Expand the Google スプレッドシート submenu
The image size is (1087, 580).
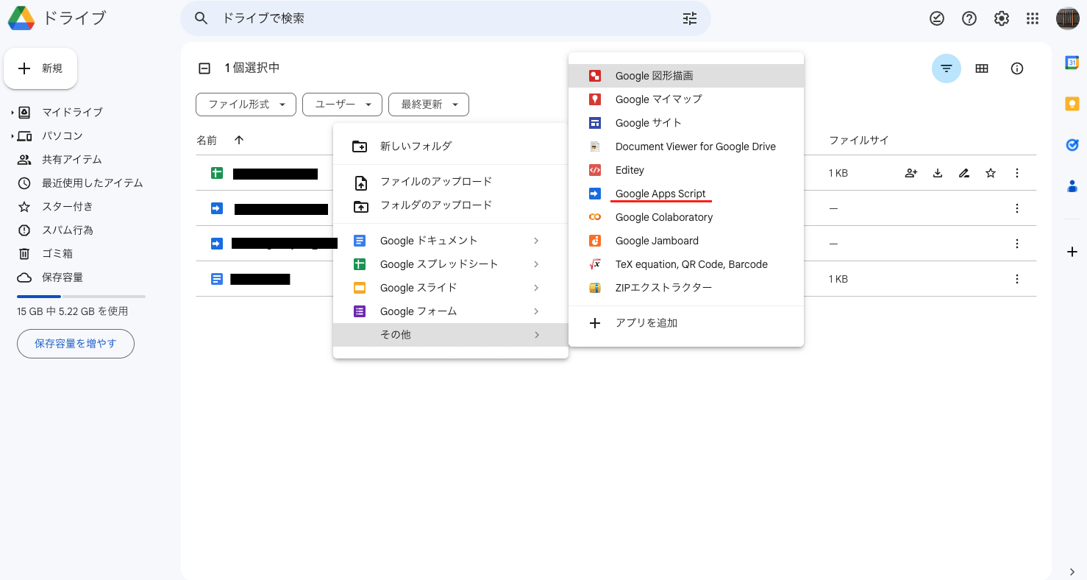(x=439, y=264)
